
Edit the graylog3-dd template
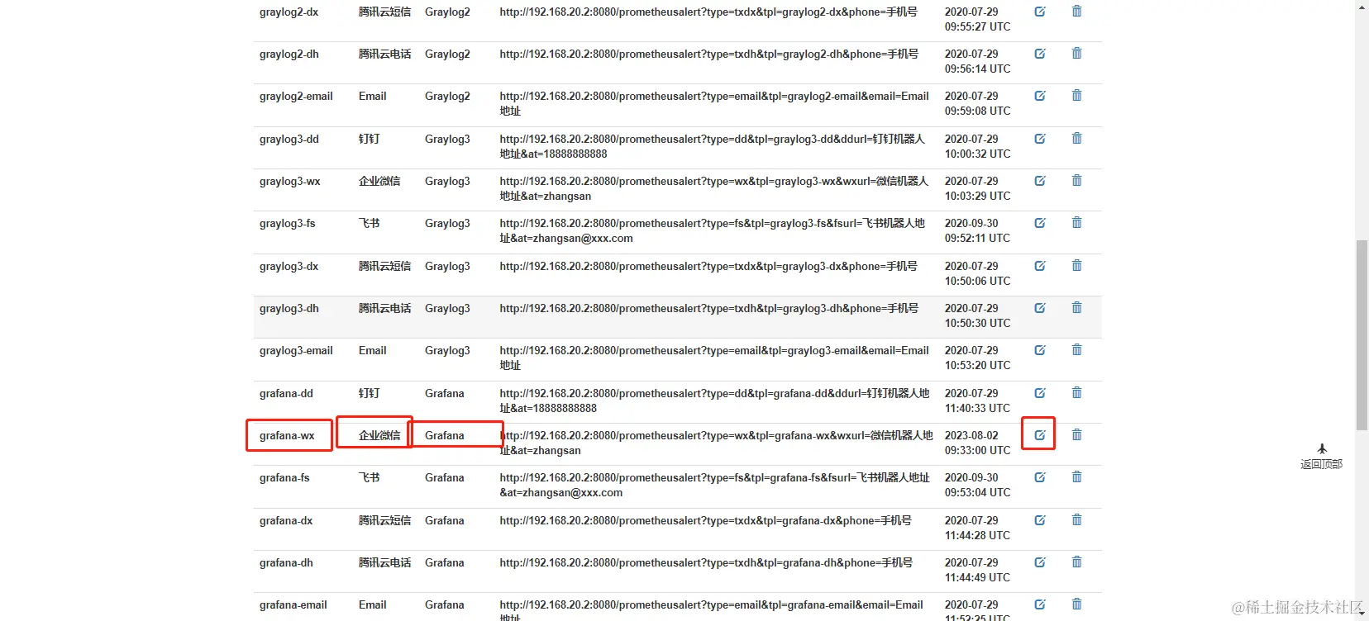coord(1040,139)
